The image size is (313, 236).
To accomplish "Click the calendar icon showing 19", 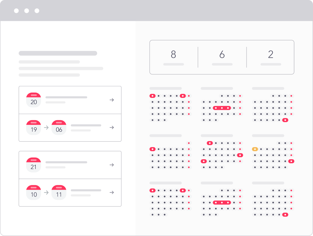I will pos(33,128).
